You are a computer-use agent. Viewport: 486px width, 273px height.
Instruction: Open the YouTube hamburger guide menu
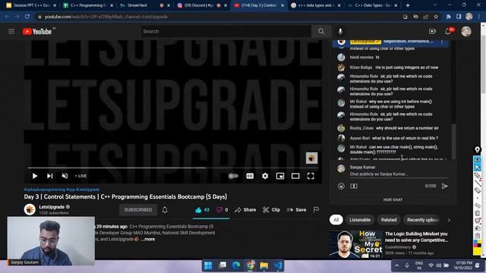tap(11, 31)
